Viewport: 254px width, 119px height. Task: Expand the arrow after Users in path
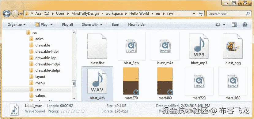pyautogui.click(x=68, y=14)
